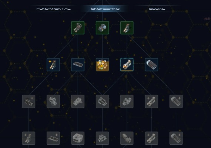The image size is (211, 148).
Task: Select the cyan-highlighted tech icon in blue row
Action: 127,65
